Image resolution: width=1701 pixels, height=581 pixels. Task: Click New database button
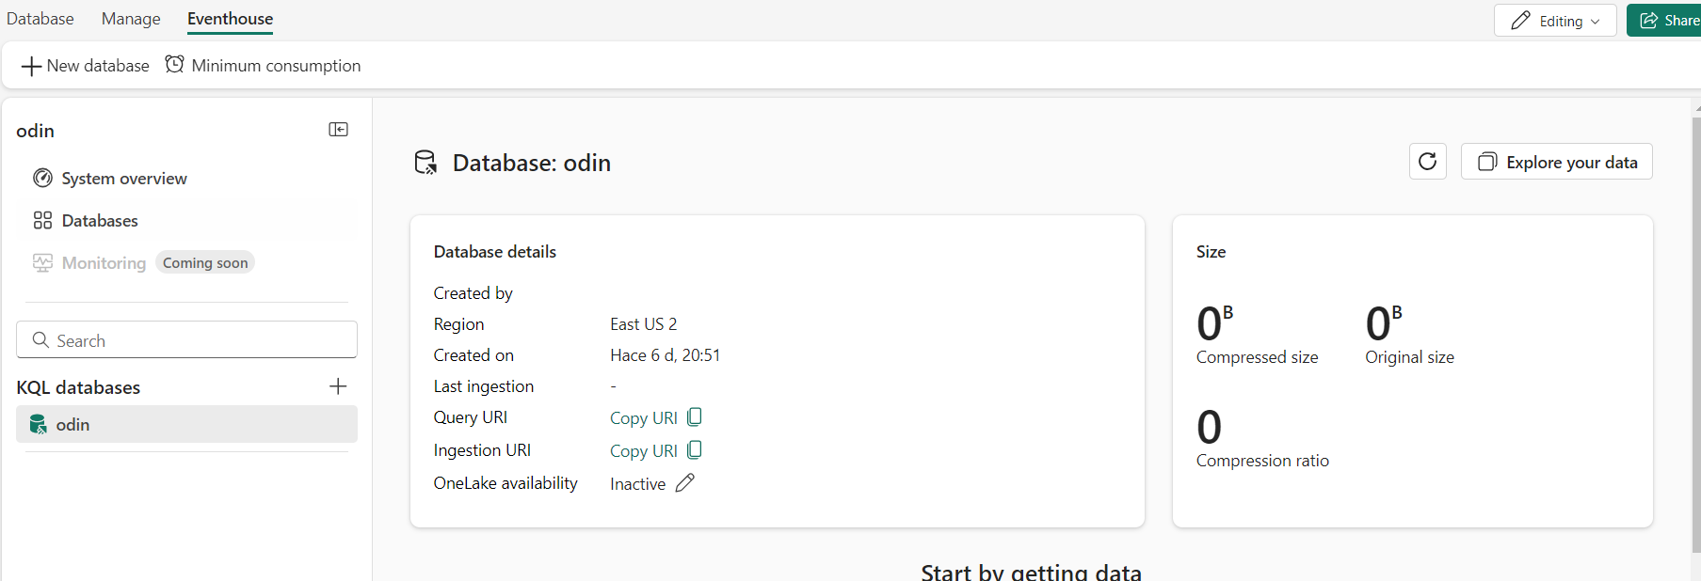[86, 66]
